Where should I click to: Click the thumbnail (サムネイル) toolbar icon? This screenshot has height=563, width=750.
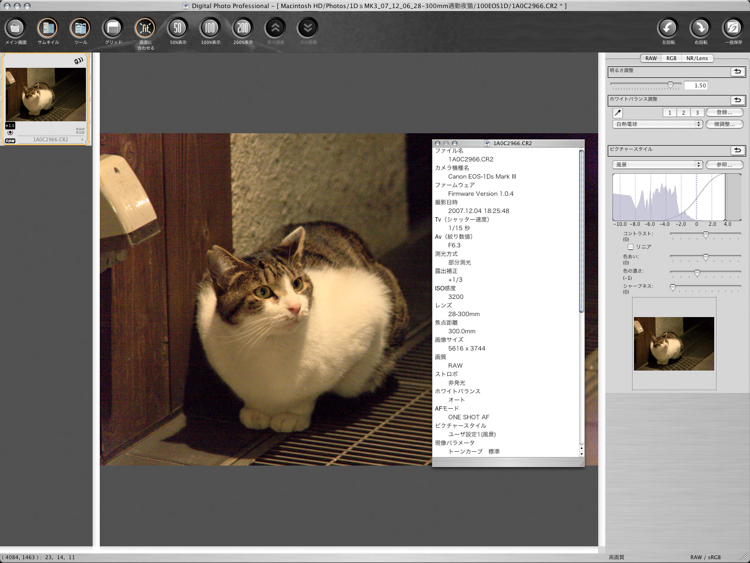(48, 28)
